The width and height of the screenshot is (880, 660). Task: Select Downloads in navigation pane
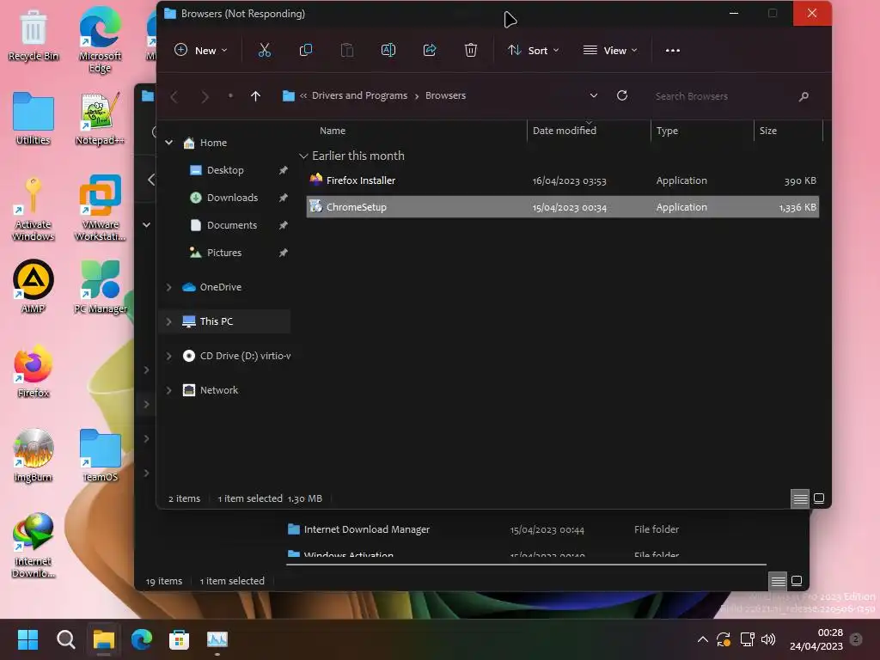[x=232, y=198]
